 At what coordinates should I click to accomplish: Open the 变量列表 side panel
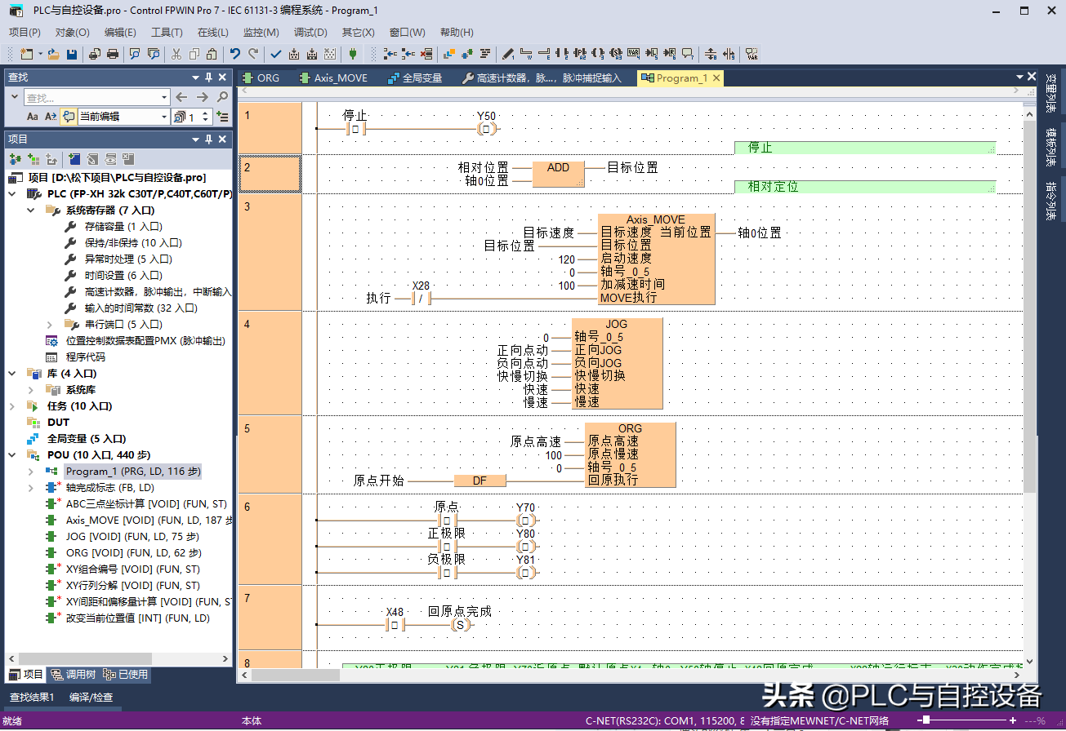pos(1051,94)
